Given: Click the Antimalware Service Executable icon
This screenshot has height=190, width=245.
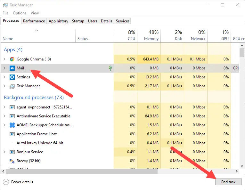Looking at the screenshot, I should point(12,116).
